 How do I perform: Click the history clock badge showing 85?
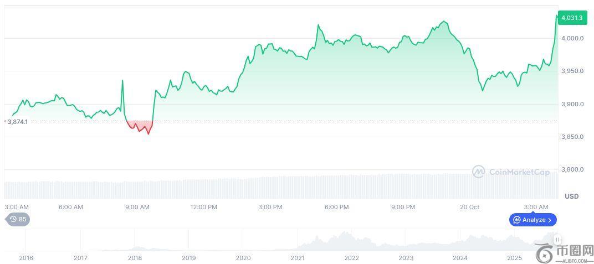click(x=18, y=219)
